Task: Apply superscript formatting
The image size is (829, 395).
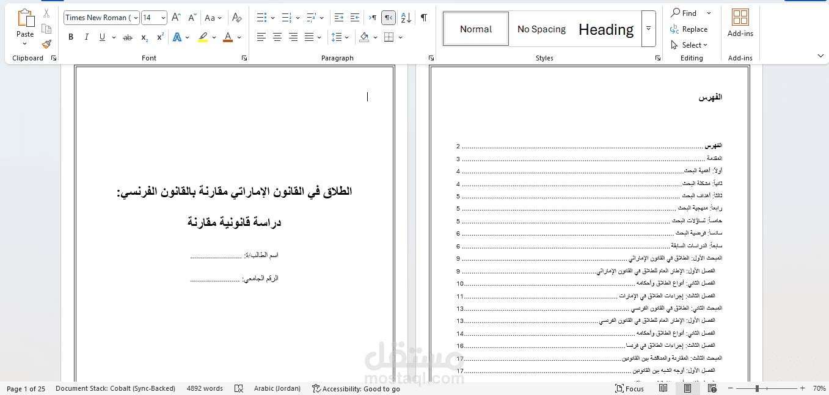Action: [x=160, y=37]
